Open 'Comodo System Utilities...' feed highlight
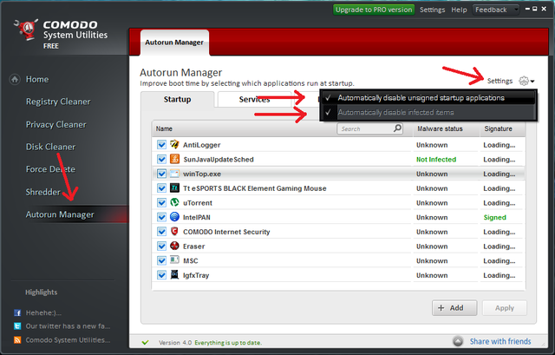Image resolution: width=555 pixels, height=355 pixels. coord(68,339)
